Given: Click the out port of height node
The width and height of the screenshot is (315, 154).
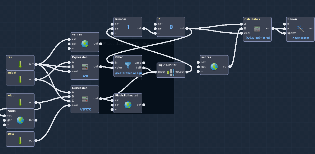Looking at the screenshot, I should (36, 79).
